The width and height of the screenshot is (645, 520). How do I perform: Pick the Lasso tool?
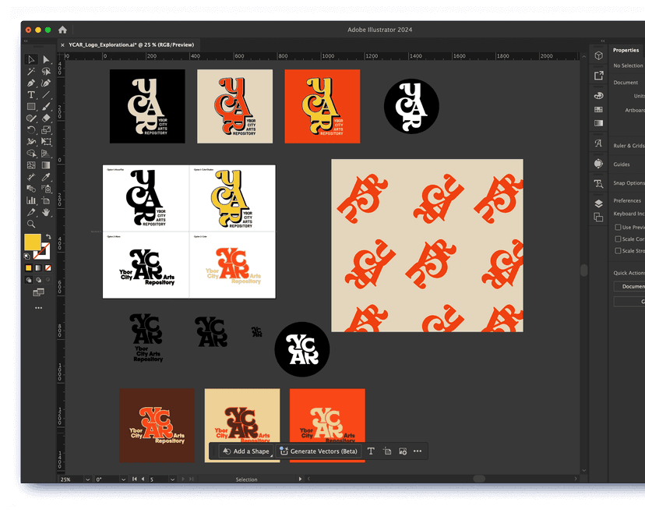(46, 72)
